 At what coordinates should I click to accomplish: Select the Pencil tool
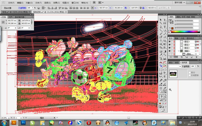pyautogui.click(x=165, y=34)
